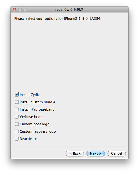The height and width of the screenshot is (173, 139).
Task: Uncheck the Install Cydia checkbox
Action: (17, 94)
